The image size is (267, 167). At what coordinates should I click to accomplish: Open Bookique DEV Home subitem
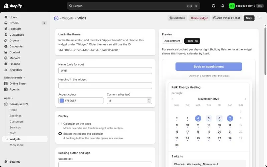(x=13, y=110)
